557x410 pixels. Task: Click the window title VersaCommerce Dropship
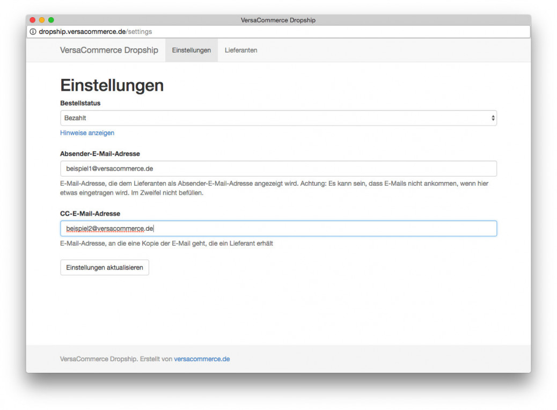tap(278, 20)
